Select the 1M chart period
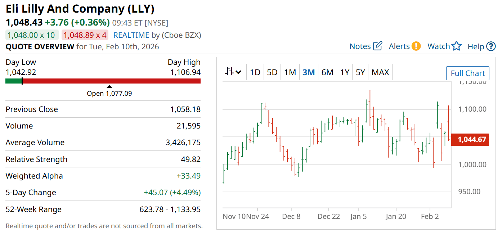Viewport: 502px width, 234px height. coord(290,72)
